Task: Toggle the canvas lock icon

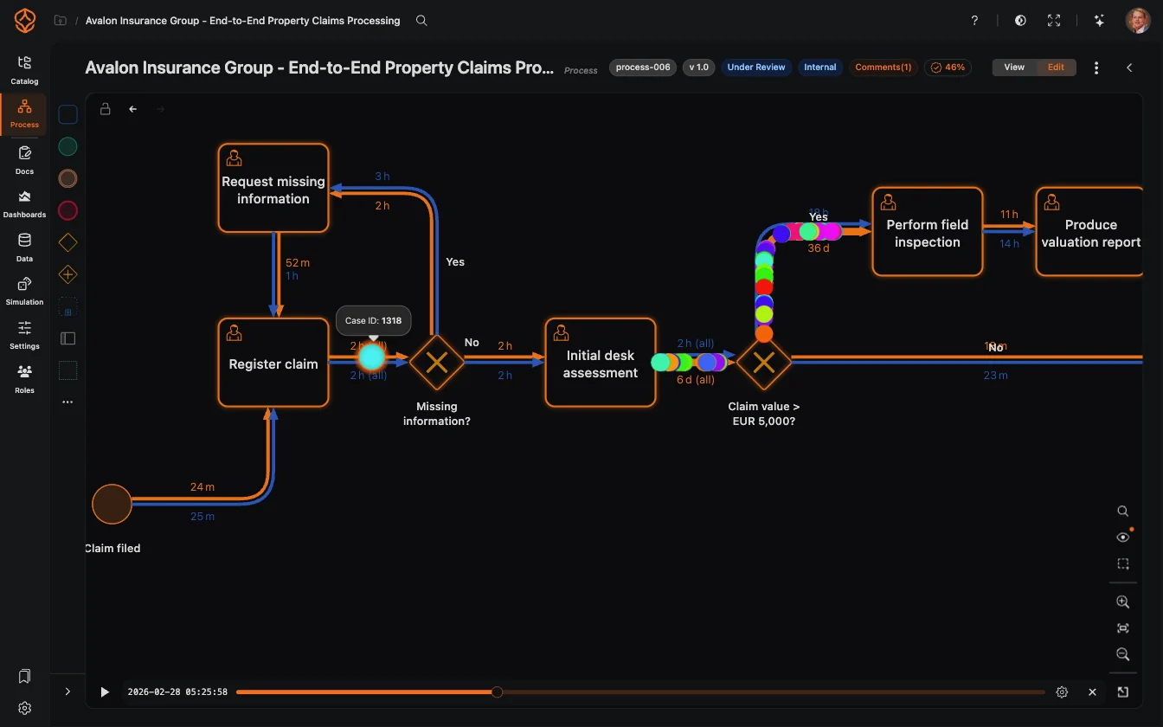Action: click(105, 109)
